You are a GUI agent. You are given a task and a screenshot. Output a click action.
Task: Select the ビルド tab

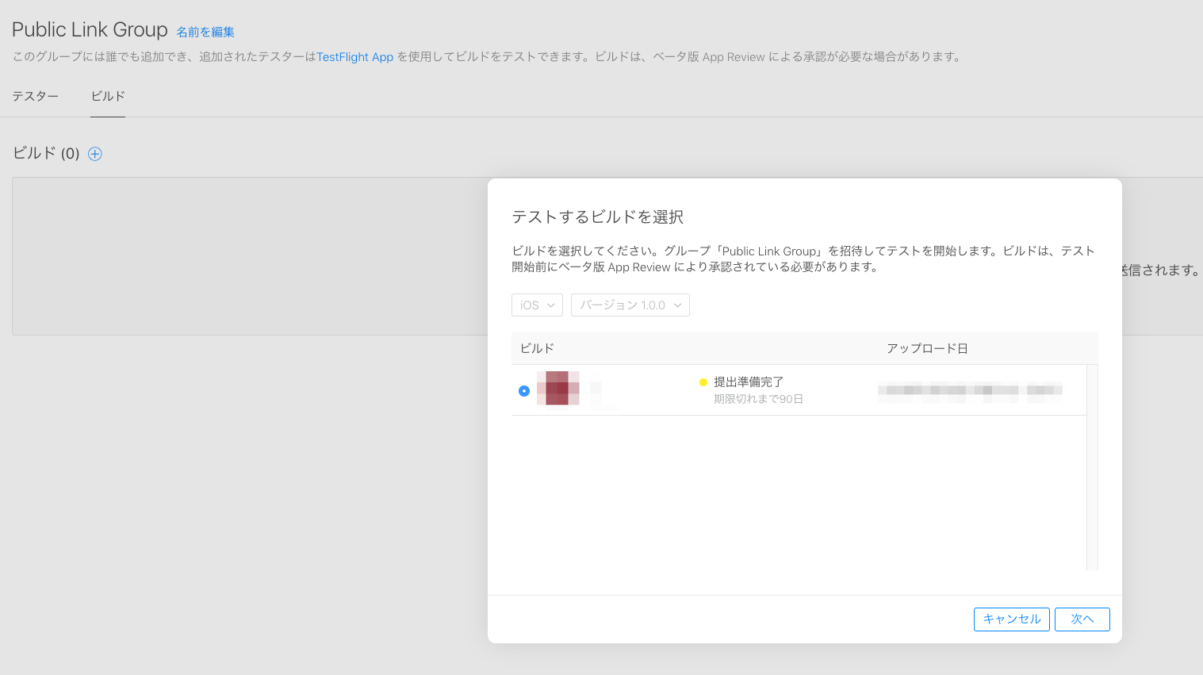(x=108, y=96)
